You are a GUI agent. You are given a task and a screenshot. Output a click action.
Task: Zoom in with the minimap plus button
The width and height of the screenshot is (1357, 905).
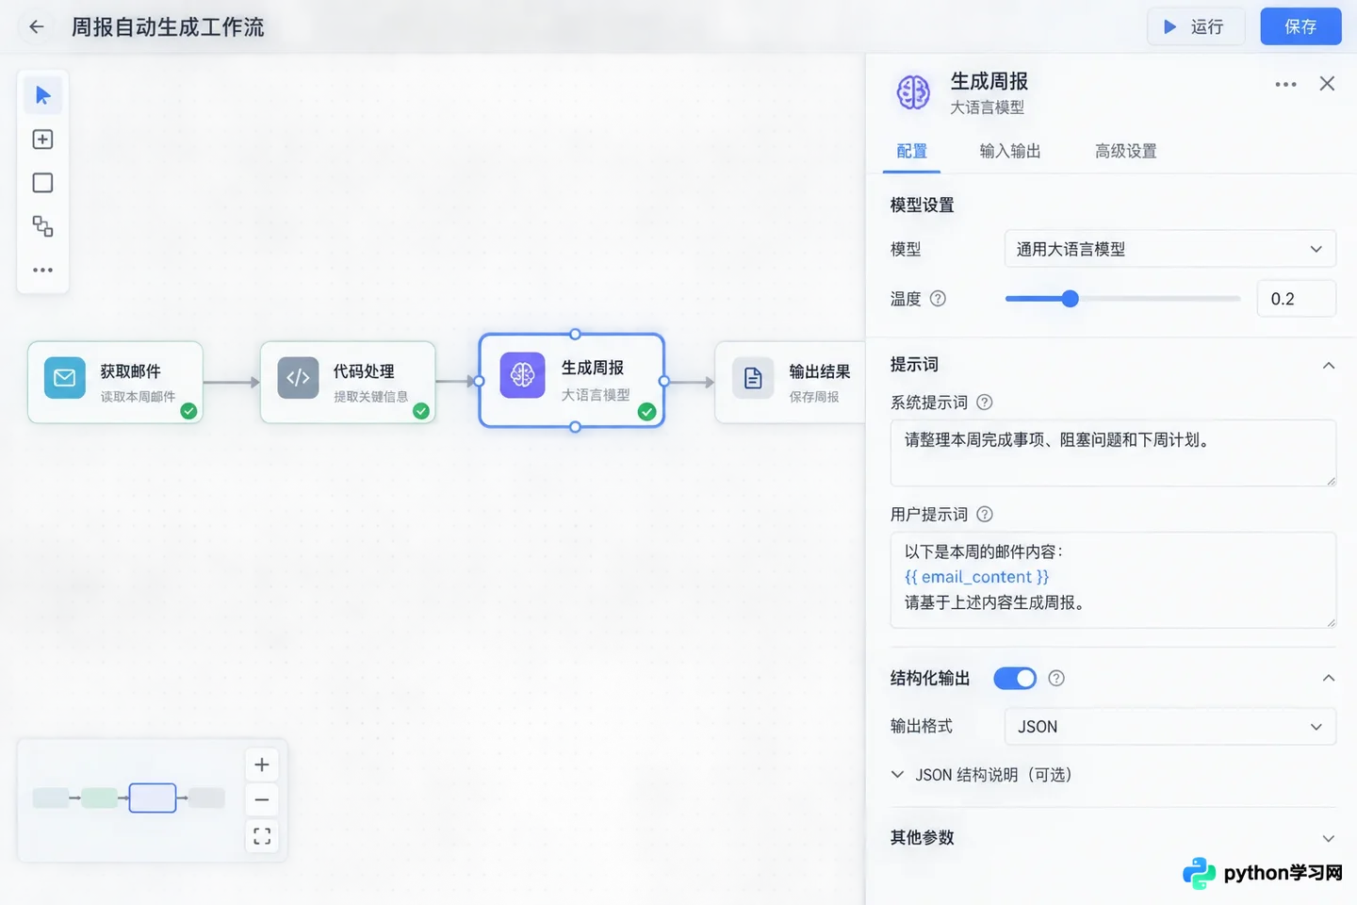[262, 765]
